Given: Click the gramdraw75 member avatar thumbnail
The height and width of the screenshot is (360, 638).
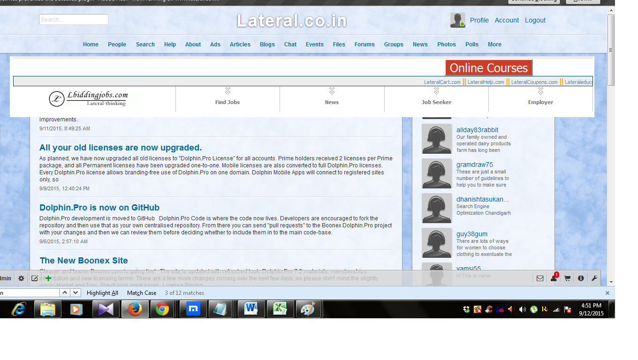Looking at the screenshot, I should 437,173.
